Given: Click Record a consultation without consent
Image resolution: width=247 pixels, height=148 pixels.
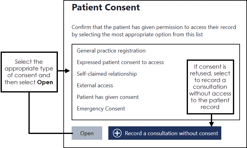Looking at the screenshot, I should (x=171, y=133).
